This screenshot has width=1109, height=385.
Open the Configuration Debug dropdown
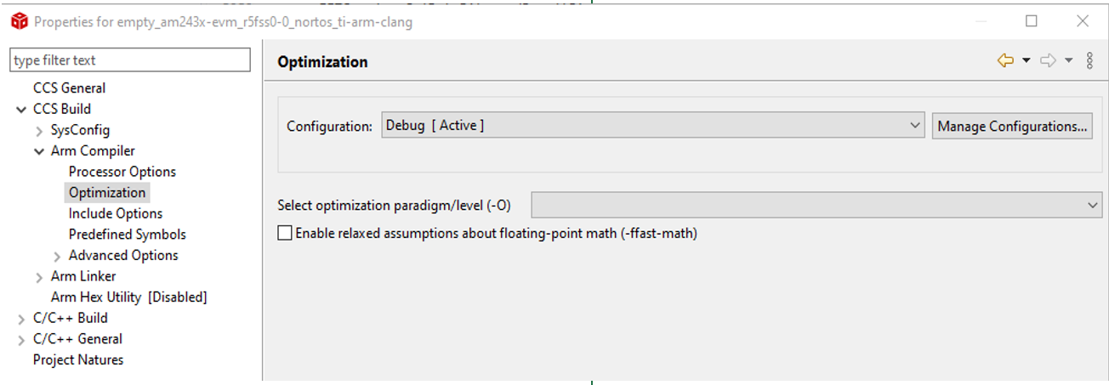[653, 126]
